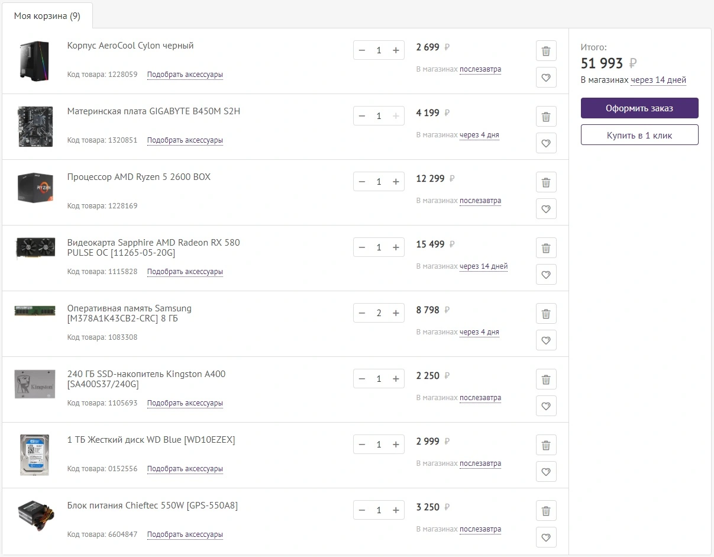Remove Sapphire Radeon RX 580 with trash icon
The height and width of the screenshot is (557, 714).
(546, 248)
